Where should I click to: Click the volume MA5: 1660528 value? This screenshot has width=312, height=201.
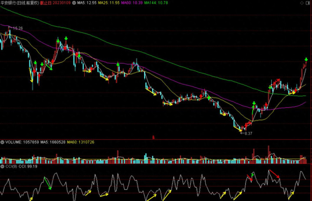[53, 142]
